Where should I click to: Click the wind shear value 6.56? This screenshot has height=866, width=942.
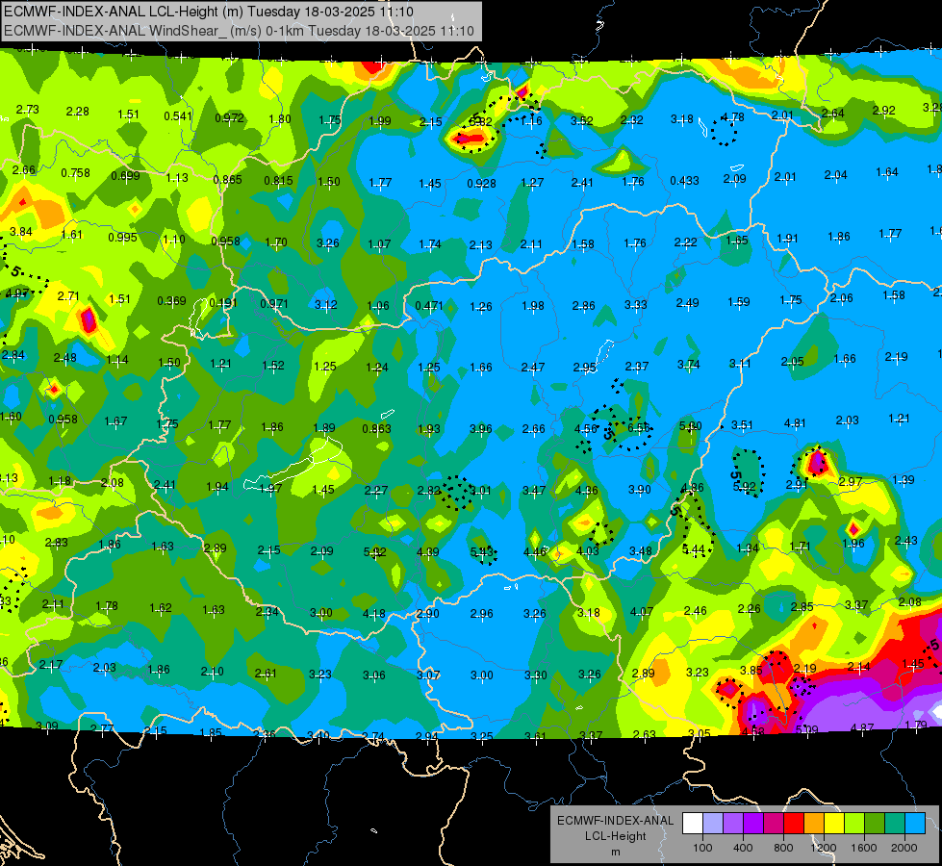[639, 428]
